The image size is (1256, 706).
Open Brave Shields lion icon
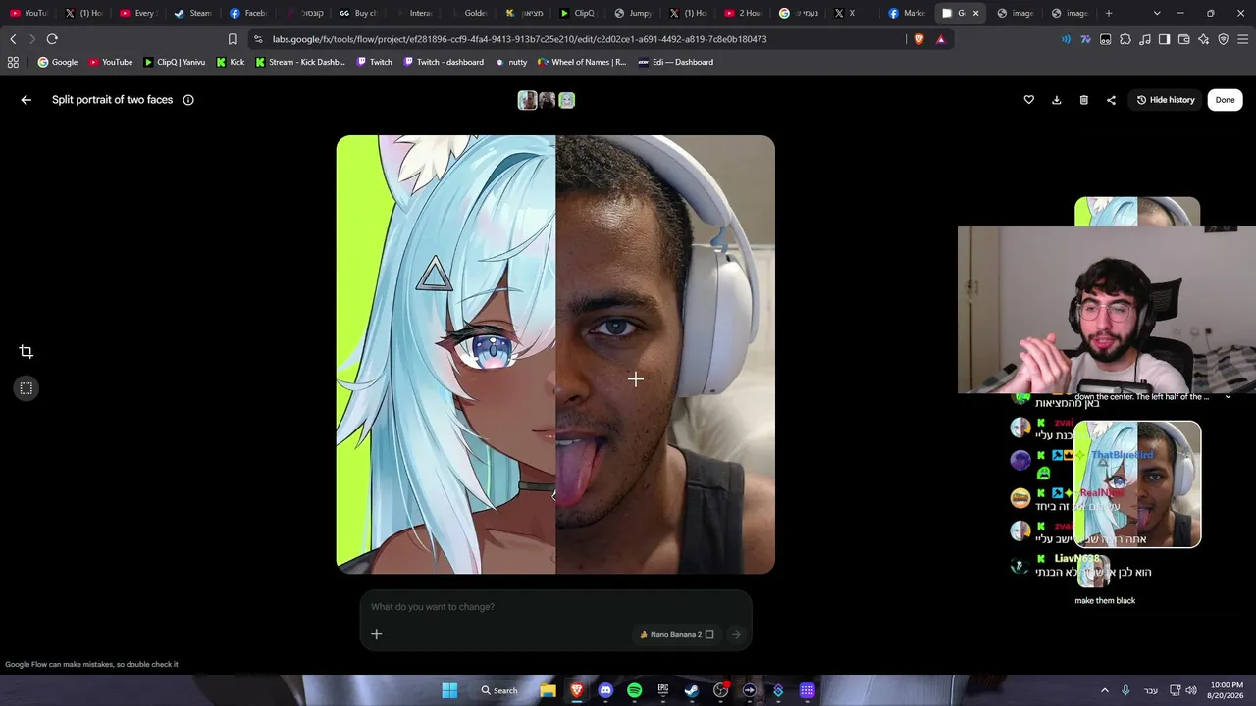[x=918, y=39]
